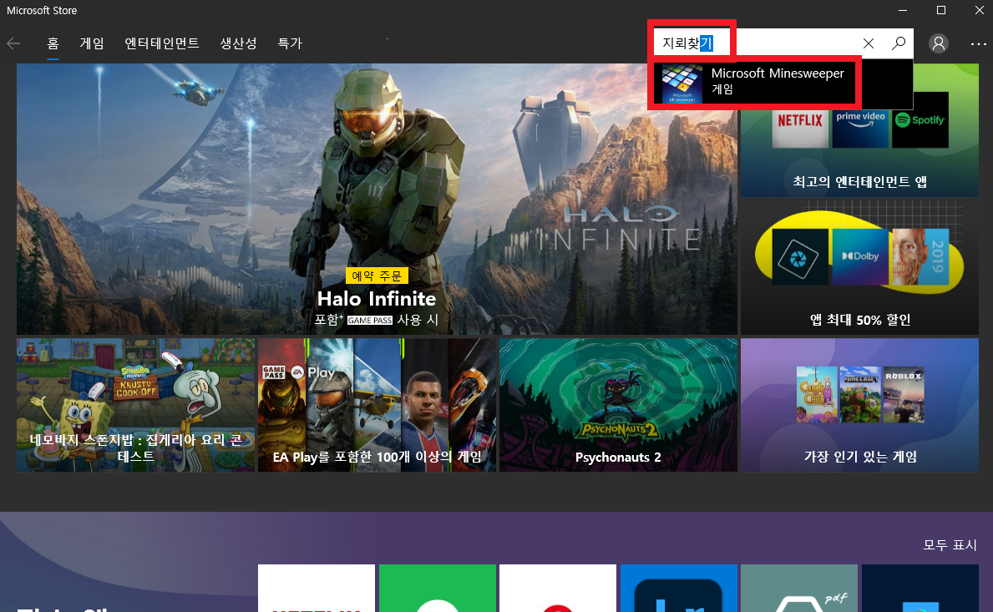Click Microsoft Minesweeper suggestion icon

point(682,83)
